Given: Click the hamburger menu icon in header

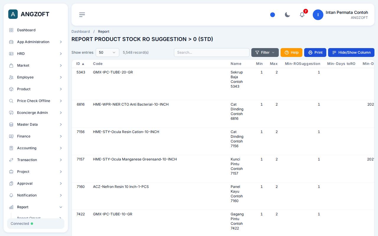Looking at the screenshot, I should click(82, 15).
